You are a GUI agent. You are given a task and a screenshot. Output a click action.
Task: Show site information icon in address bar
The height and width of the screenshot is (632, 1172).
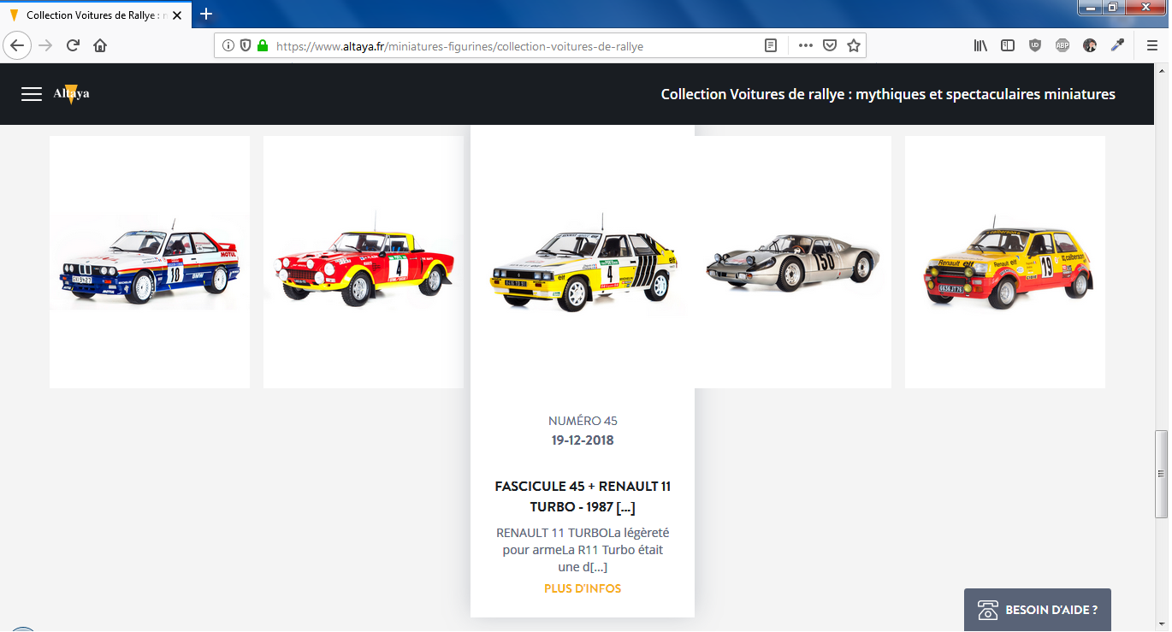(228, 46)
